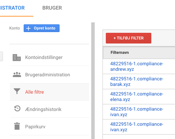The height and width of the screenshot is (139, 175).
Task: Open Kontoindstillinger settings
Action: coord(50,58)
